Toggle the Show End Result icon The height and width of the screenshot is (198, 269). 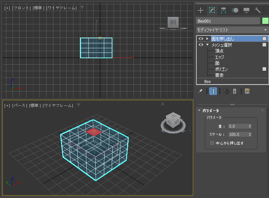point(213,91)
